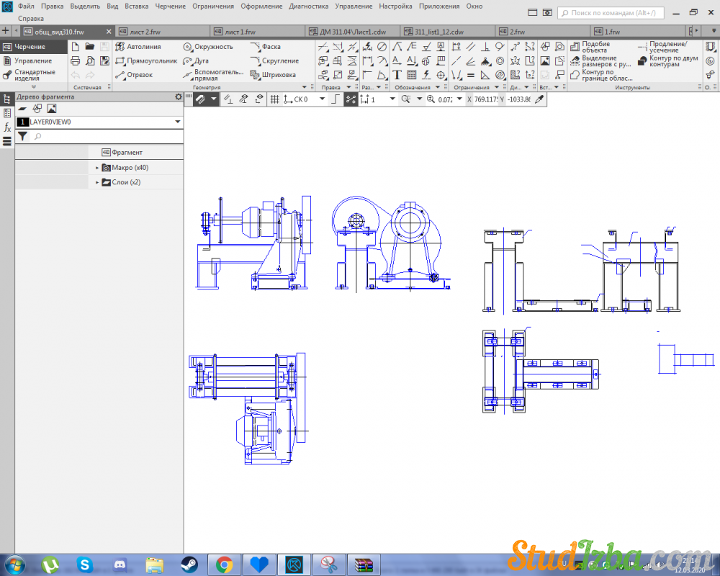Screen dimensions: 720x576
Task: Insert a text label with T icon
Action: 397,75
